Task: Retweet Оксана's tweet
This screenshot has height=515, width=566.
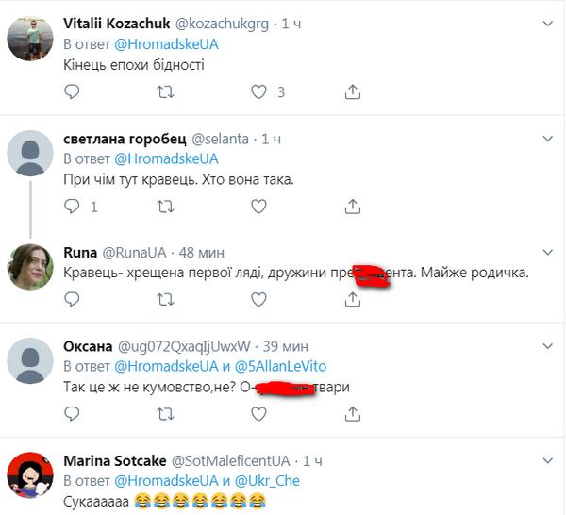Action: 165,413
